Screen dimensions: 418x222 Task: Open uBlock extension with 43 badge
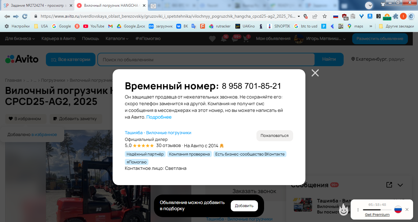coord(345,17)
